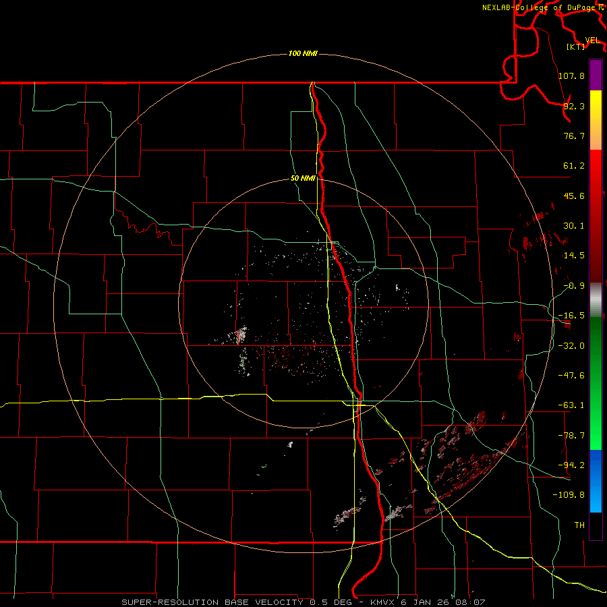Viewport: 607px width, 607px height.
Task: Click the 76.7 value on velocity scale
Action: tap(574, 136)
